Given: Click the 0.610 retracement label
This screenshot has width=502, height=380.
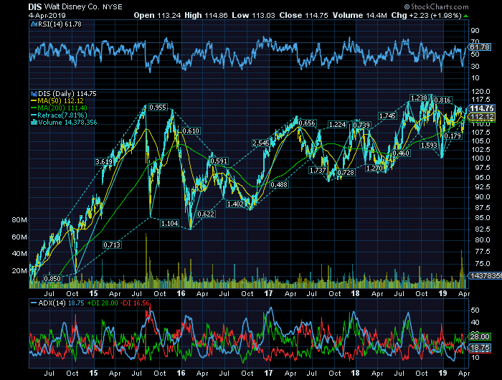Looking at the screenshot, I should point(191,130).
